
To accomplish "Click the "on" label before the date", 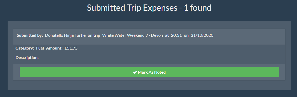I will (186, 35).
